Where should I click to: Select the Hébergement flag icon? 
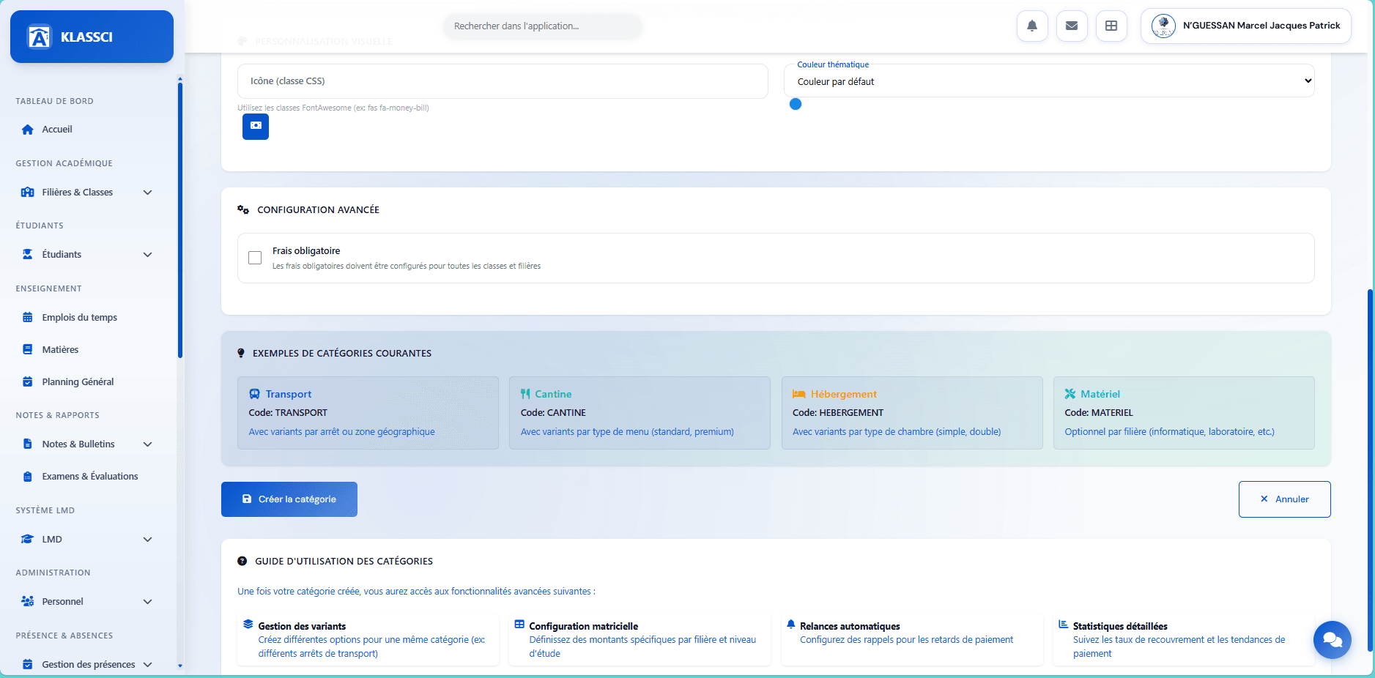point(798,393)
